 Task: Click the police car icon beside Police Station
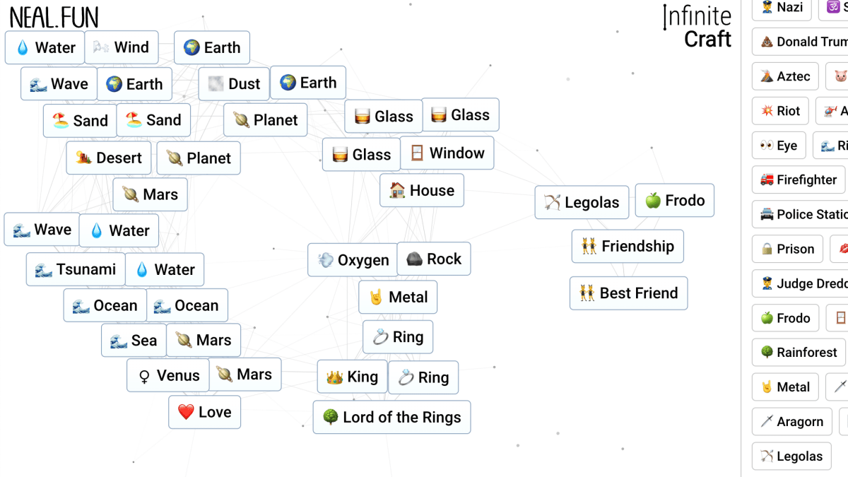click(767, 214)
